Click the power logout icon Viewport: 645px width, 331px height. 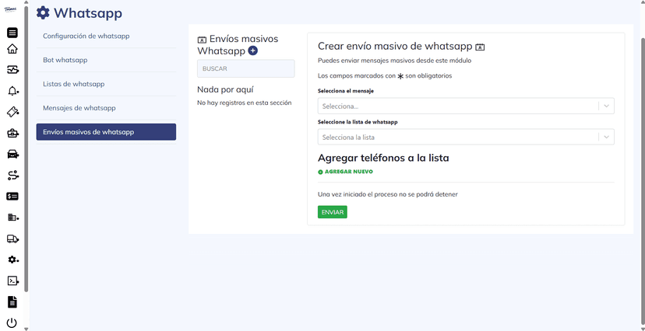click(x=12, y=322)
